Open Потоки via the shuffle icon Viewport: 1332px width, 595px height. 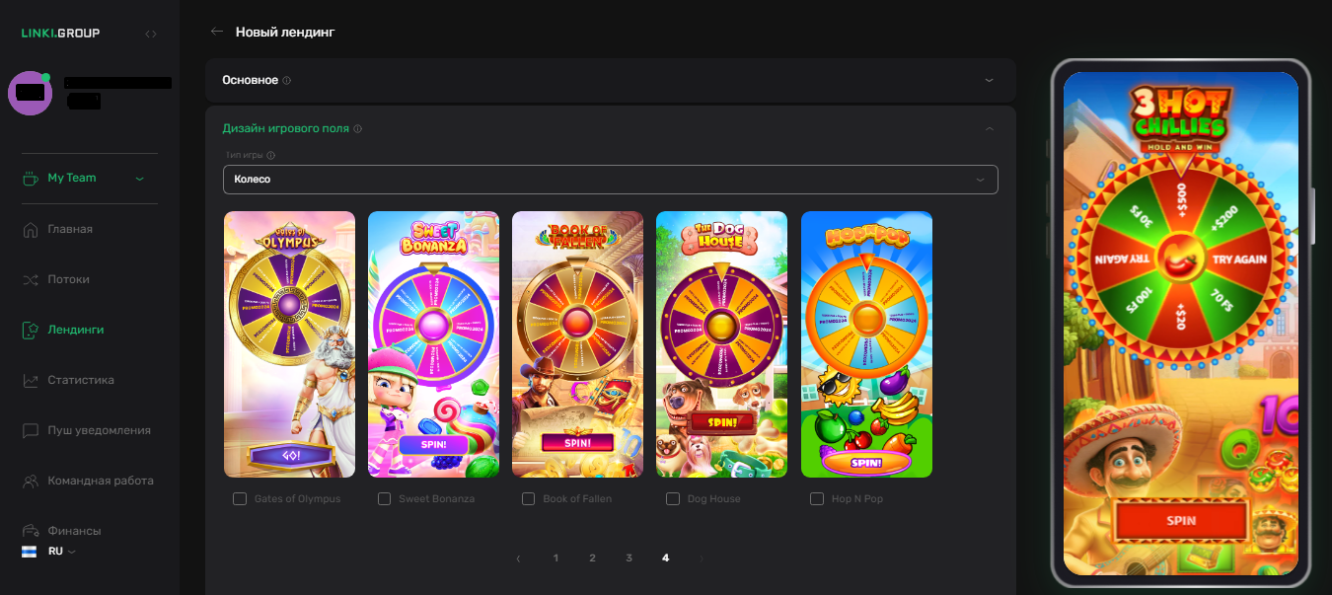[x=30, y=279]
